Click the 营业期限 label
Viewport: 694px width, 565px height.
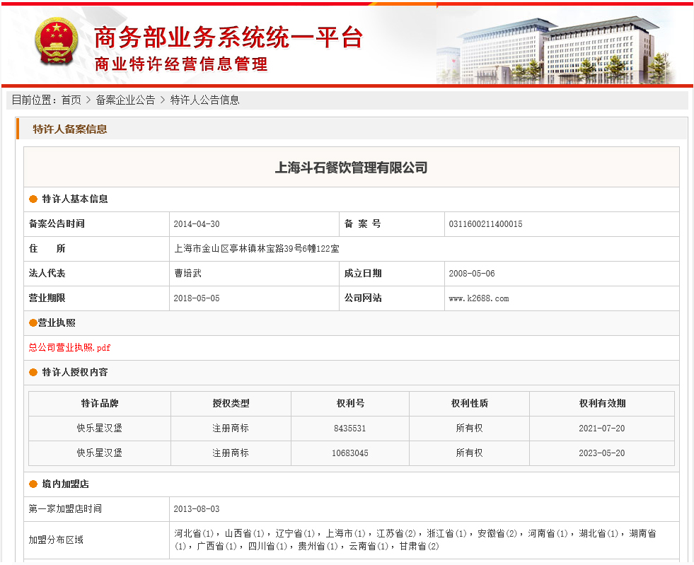tap(47, 298)
